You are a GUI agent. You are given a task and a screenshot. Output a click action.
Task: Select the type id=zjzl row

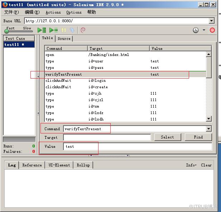click(125, 100)
